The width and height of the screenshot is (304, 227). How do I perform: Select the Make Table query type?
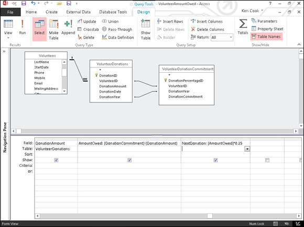(53, 29)
